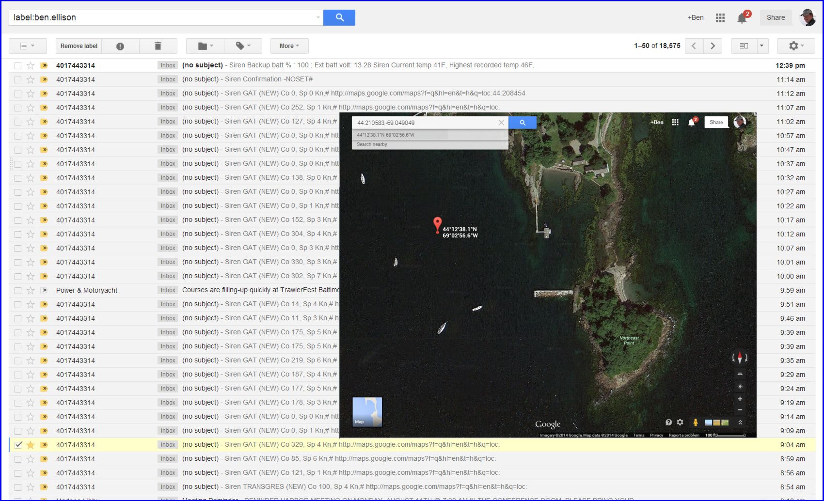Zoom out on the map with minus
The width and height of the screenshot is (824, 501).
[x=740, y=410]
